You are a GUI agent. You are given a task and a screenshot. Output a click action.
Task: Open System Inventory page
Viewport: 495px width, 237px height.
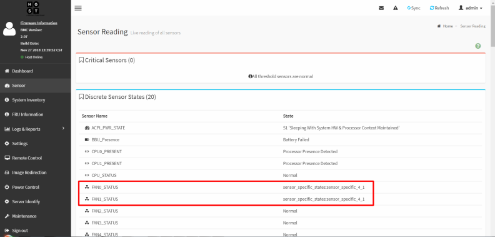click(36, 100)
